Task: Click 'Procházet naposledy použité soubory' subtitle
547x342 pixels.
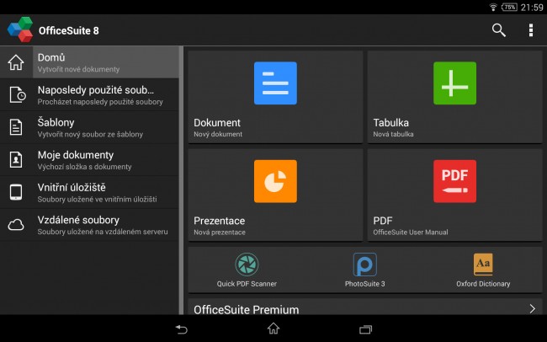Action: click(100, 102)
